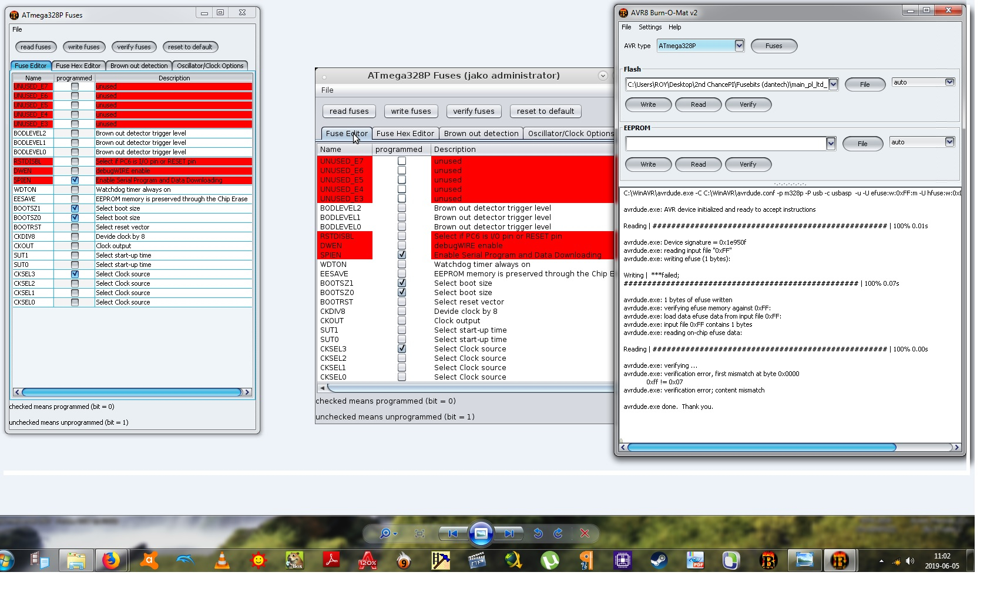The height and width of the screenshot is (616, 987).
Task: Delete the picture using red X icon
Action: tap(585, 533)
